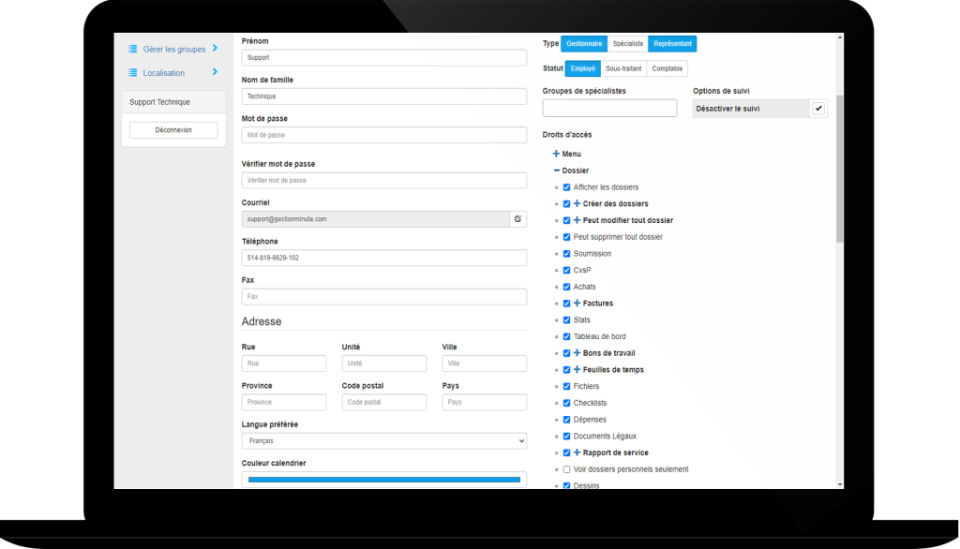The width and height of the screenshot is (960, 549).
Task: Select the Représentant type
Action: (672, 43)
